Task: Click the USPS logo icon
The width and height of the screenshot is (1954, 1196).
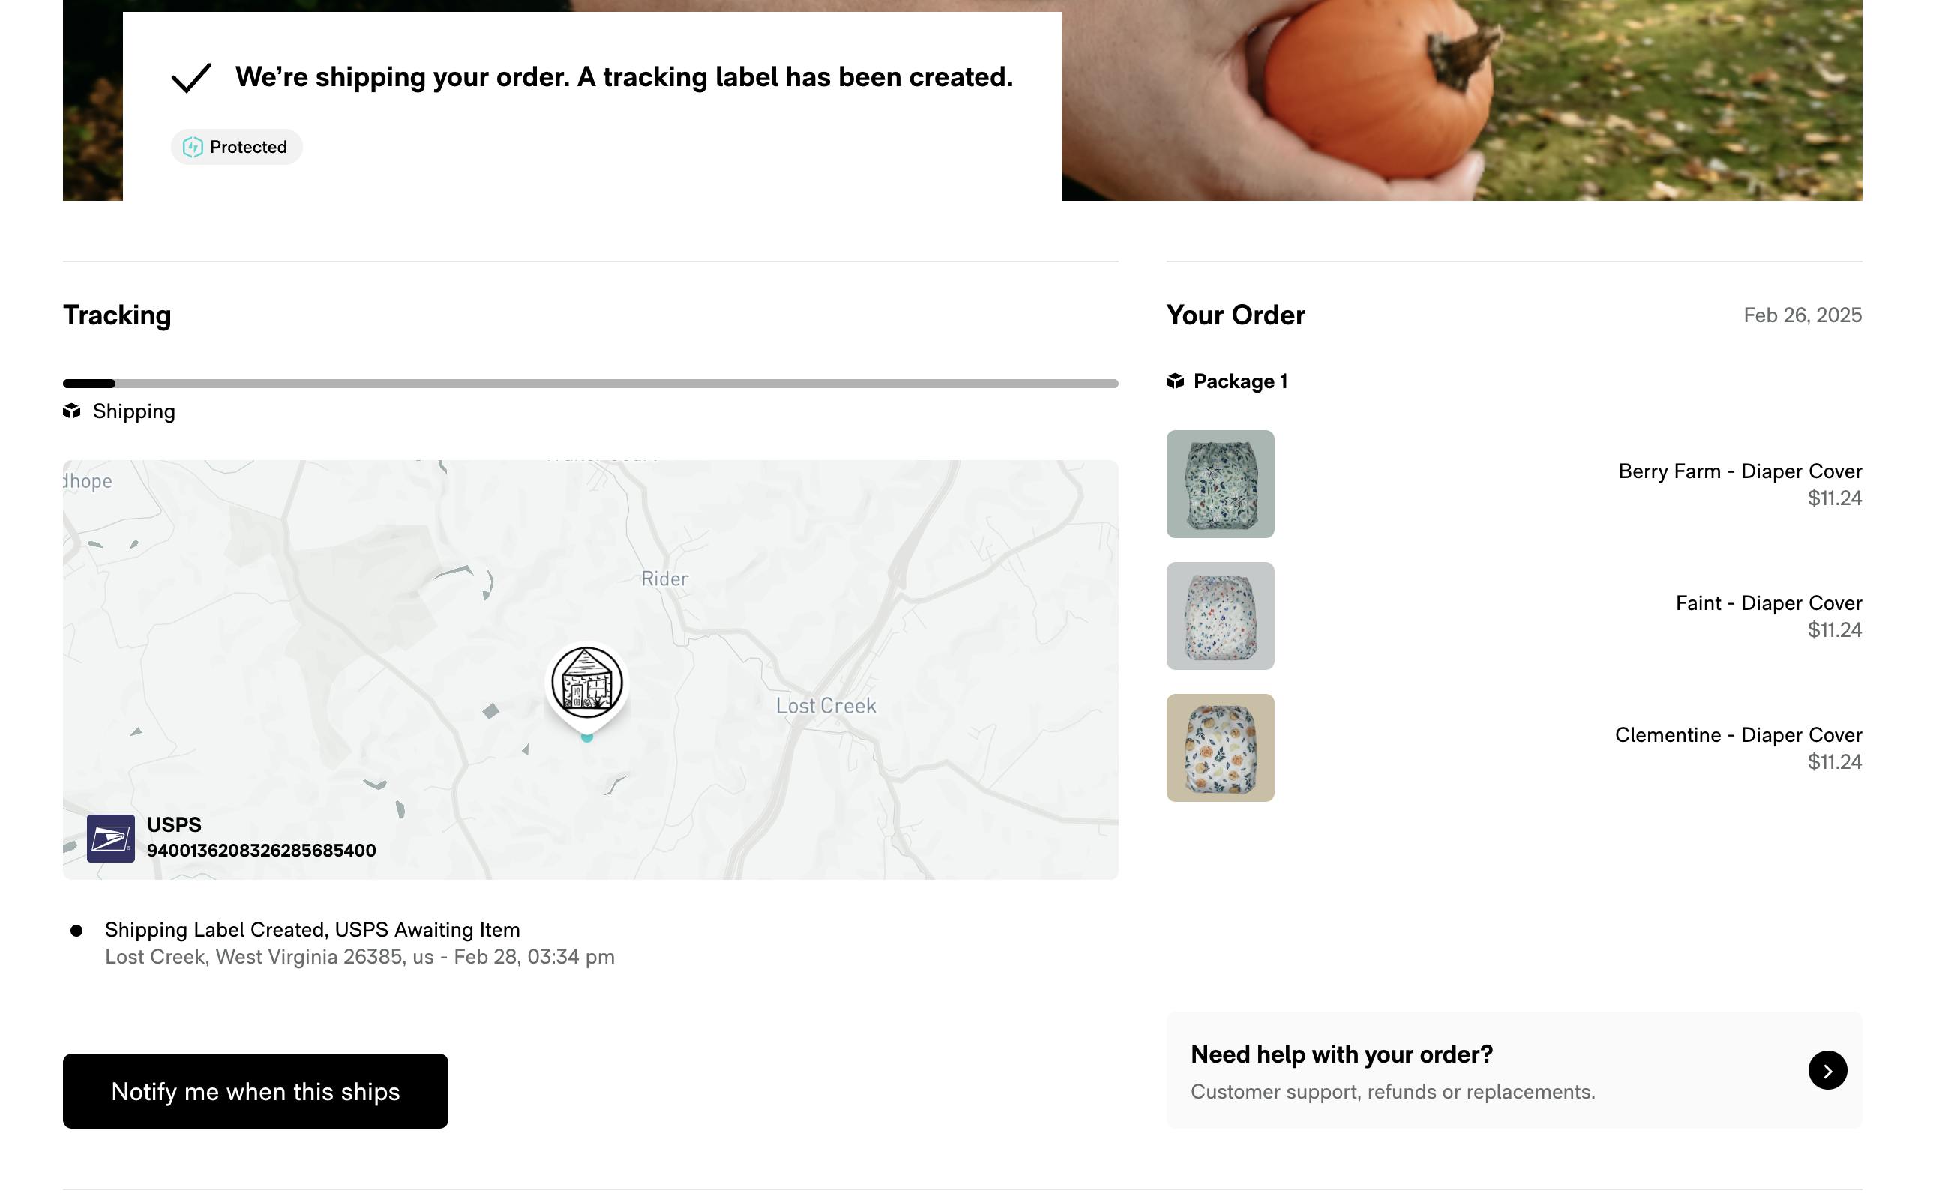Action: point(110,838)
